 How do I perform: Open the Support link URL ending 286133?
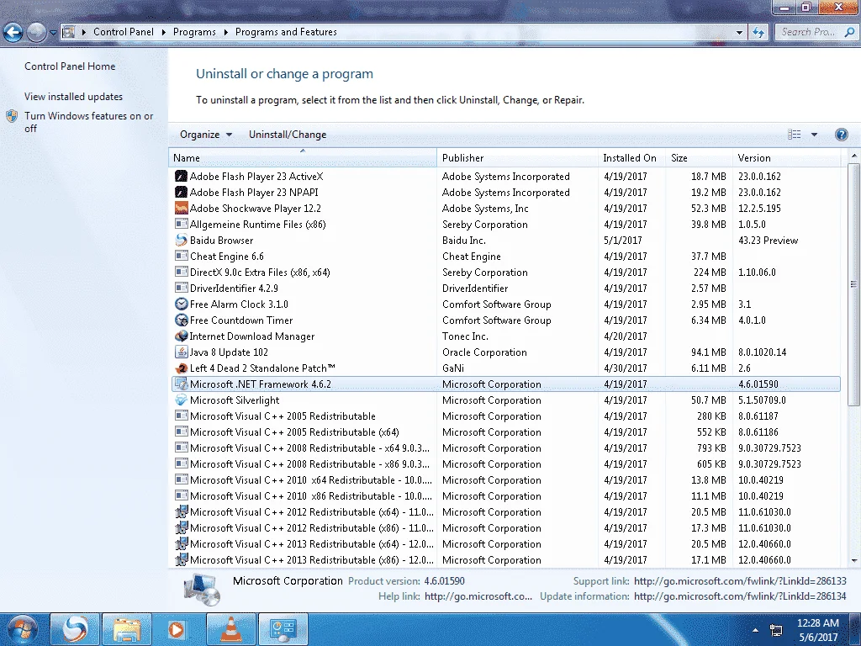[x=740, y=580]
